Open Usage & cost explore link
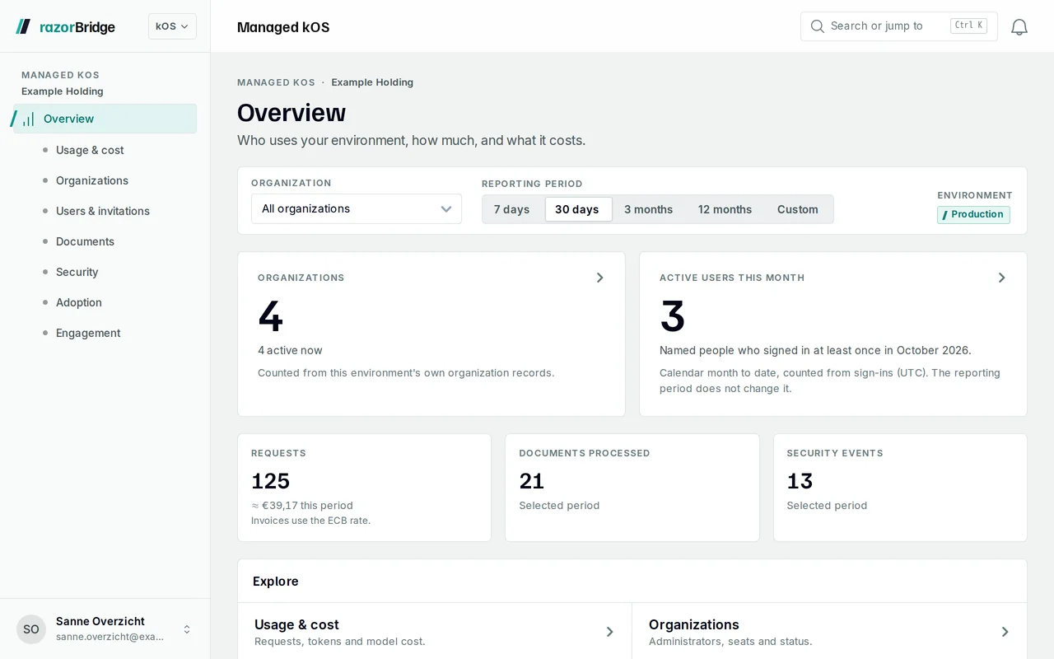This screenshot has height=659, width=1054. (x=435, y=632)
